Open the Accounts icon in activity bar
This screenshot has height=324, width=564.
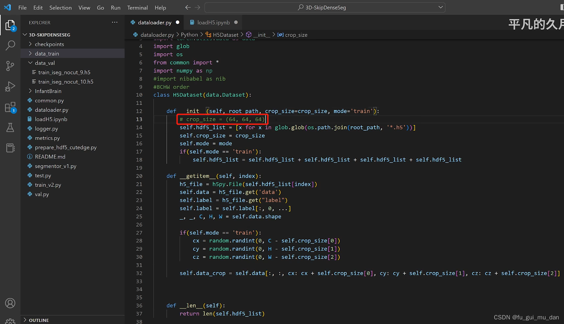10,303
